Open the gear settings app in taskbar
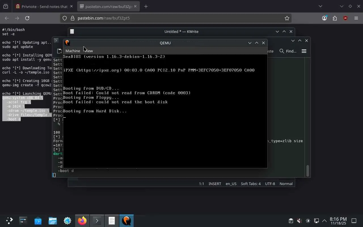 (67, 220)
